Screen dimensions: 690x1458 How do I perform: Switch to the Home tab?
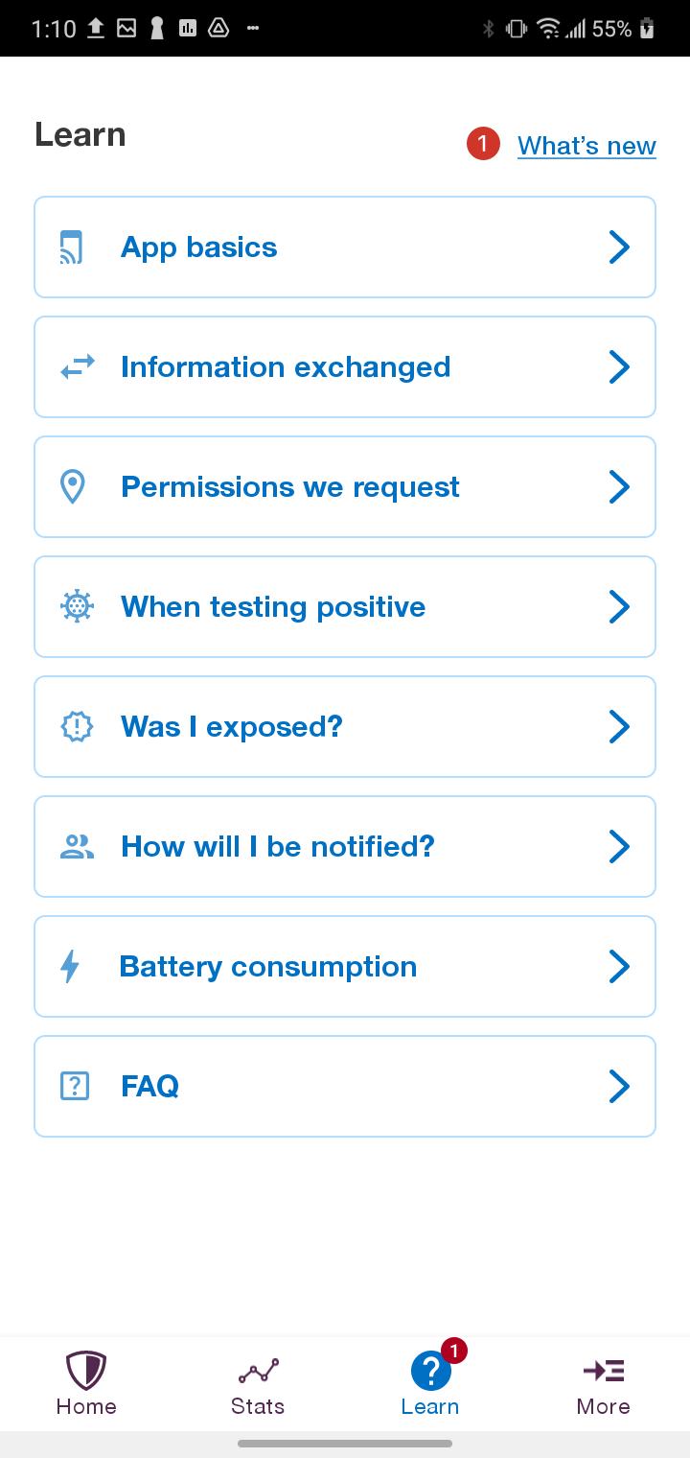point(86,1384)
